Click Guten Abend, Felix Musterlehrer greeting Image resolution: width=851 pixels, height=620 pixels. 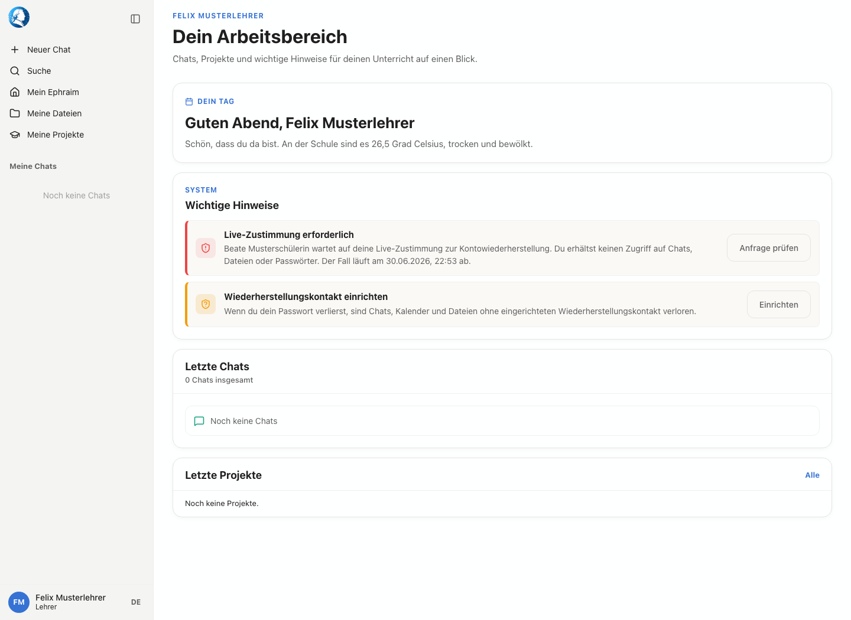click(300, 123)
